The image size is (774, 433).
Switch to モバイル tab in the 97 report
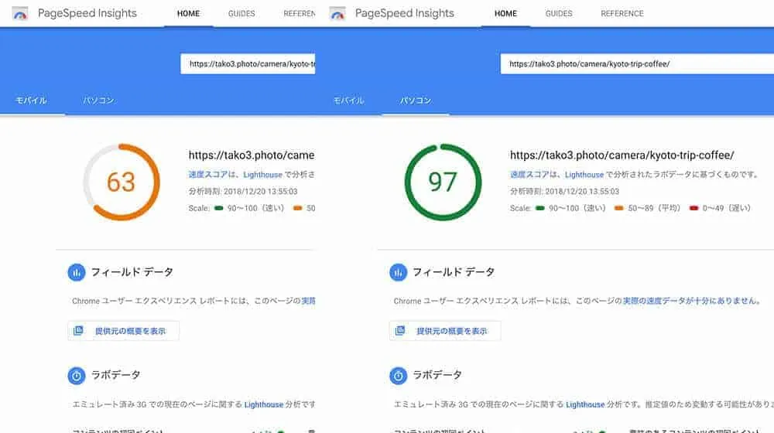point(348,101)
